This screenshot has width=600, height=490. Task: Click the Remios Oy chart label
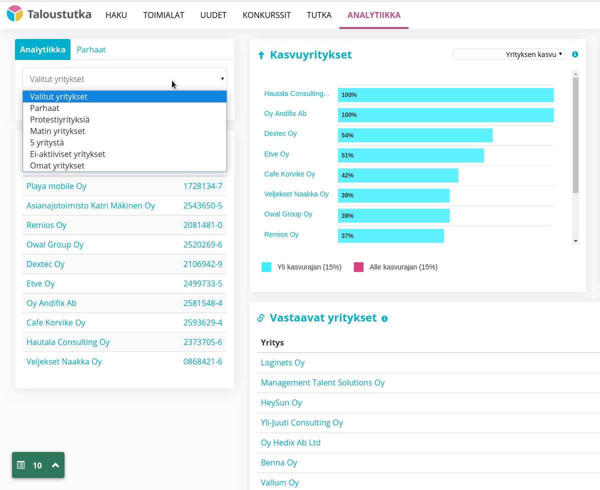[281, 234]
